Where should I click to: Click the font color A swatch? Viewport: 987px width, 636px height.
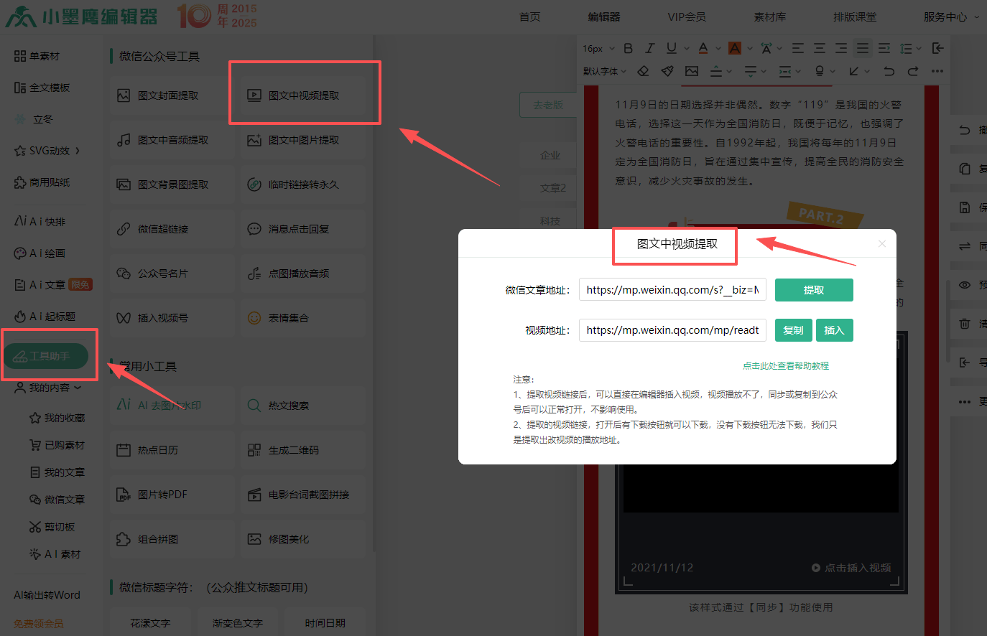pyautogui.click(x=703, y=48)
